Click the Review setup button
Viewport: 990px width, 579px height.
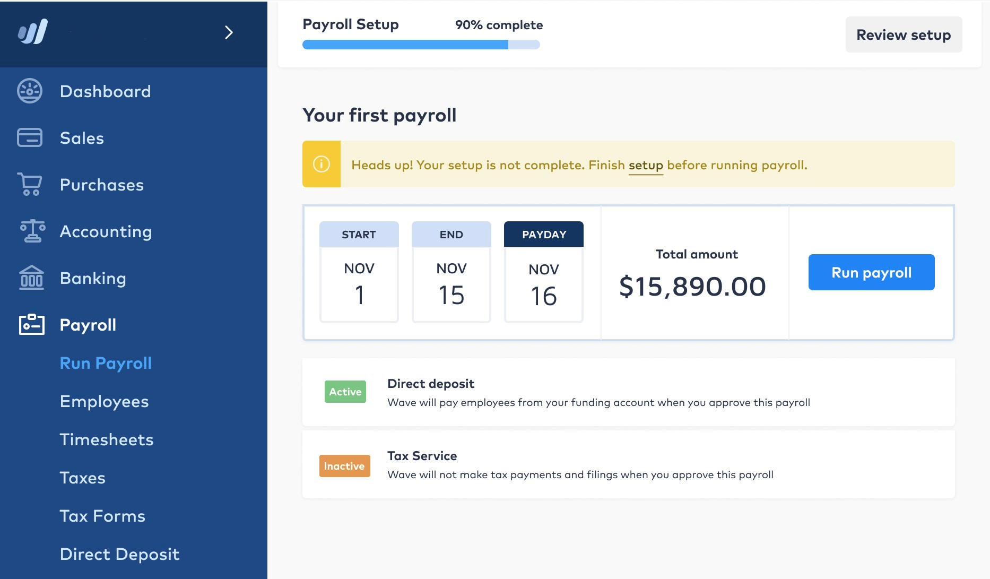click(904, 34)
